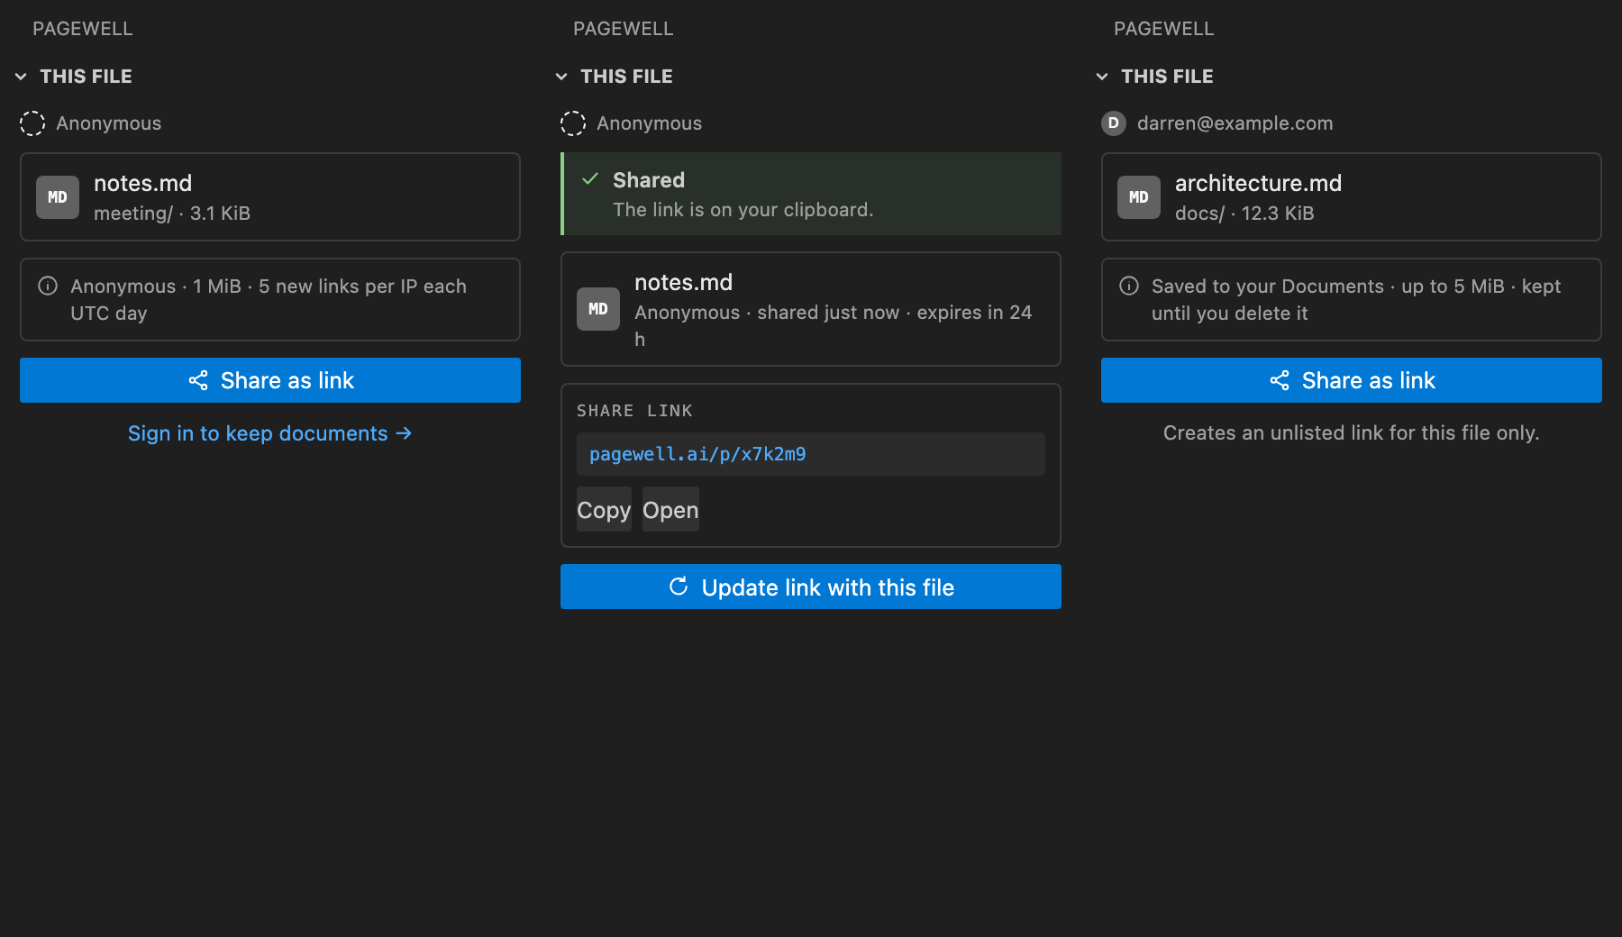Image resolution: width=1622 pixels, height=937 pixels.
Task: Click the Anonymous label above the meeting/ notes.md card
Action: 109,123
